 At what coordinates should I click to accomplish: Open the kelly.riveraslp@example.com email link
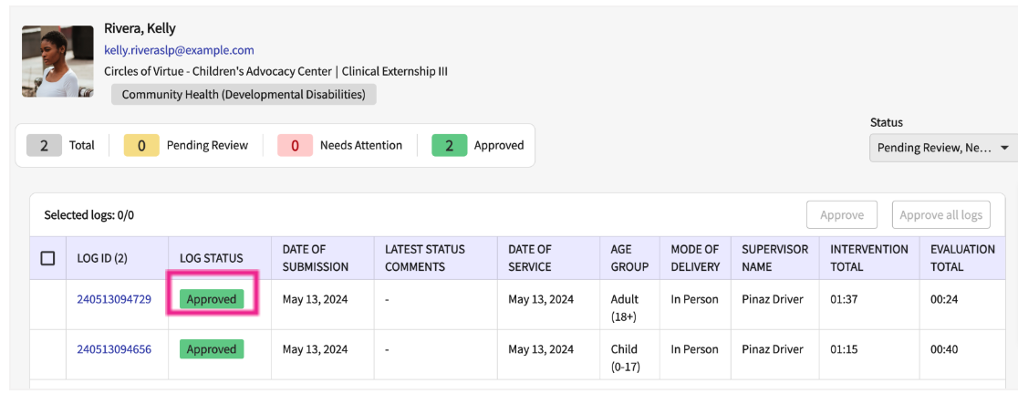click(x=179, y=50)
